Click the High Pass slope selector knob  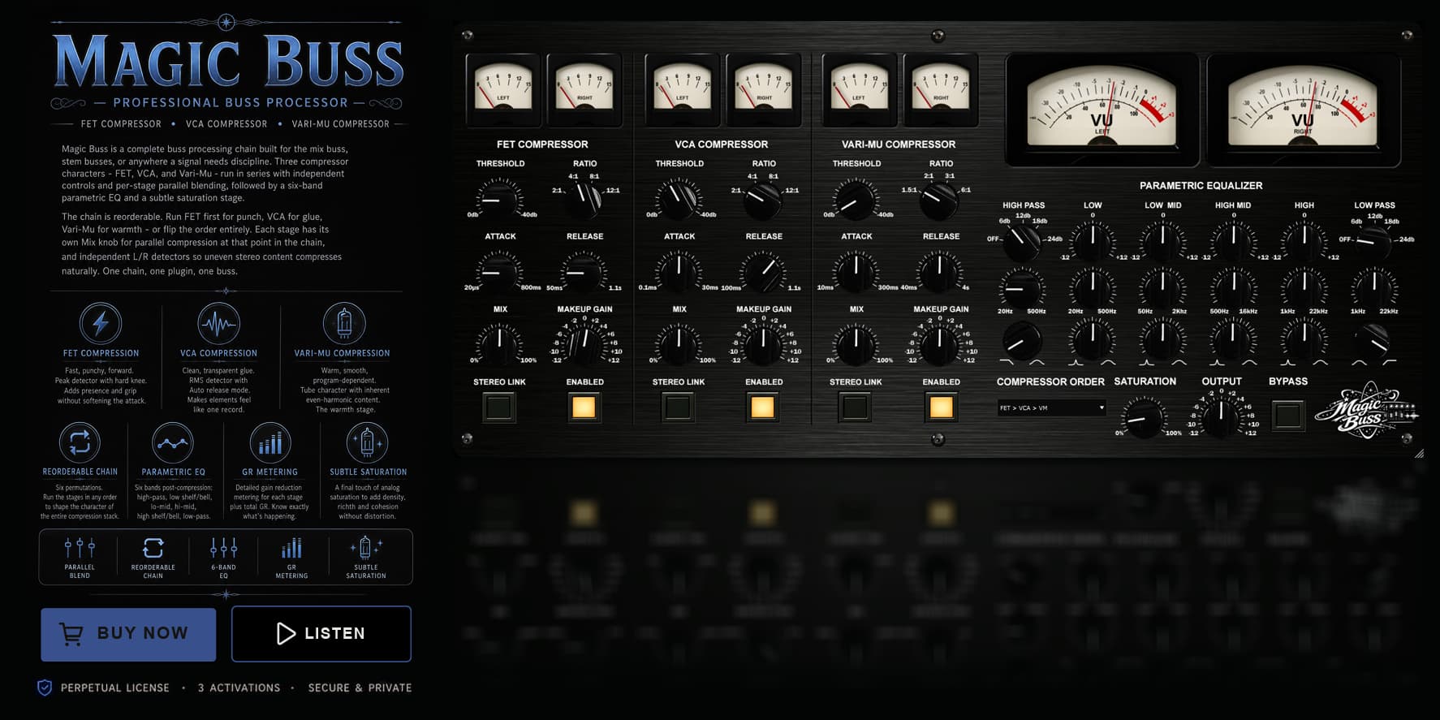click(x=1022, y=241)
